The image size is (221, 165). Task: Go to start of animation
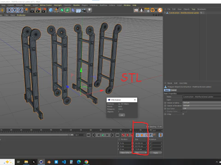coord(88,135)
